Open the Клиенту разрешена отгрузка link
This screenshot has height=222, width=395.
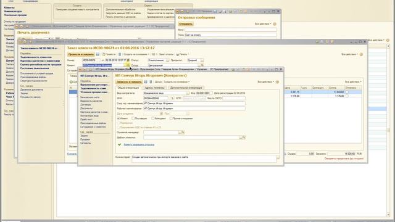pyautogui.click(x=139, y=144)
